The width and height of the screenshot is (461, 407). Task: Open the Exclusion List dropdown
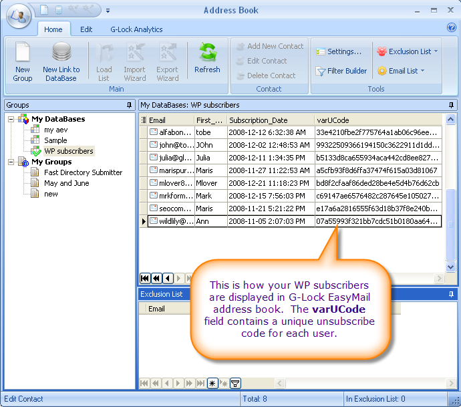(408, 51)
